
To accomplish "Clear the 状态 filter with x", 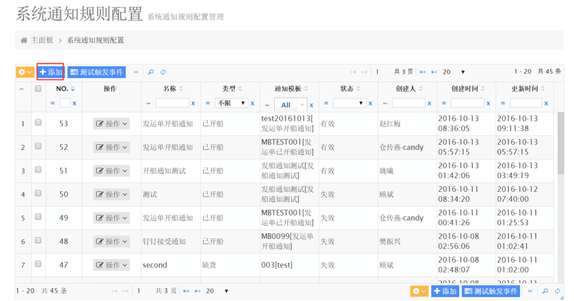I will point(370,104).
